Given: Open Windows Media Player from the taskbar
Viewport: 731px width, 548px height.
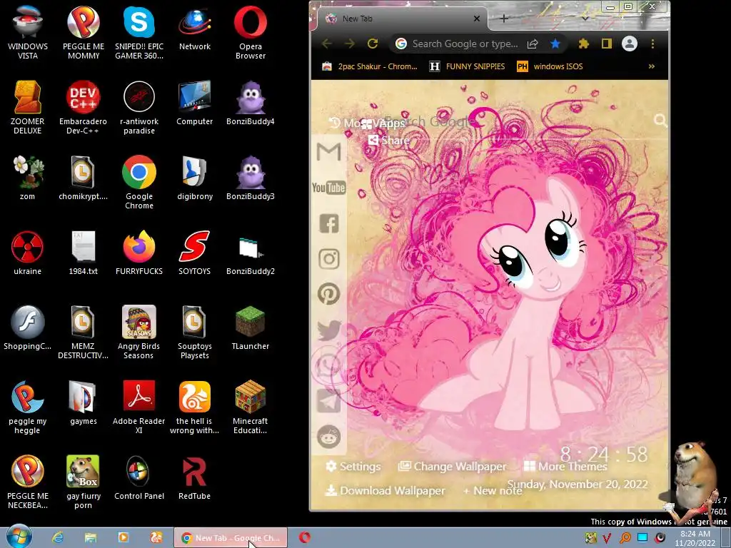Looking at the screenshot, I should 123,537.
